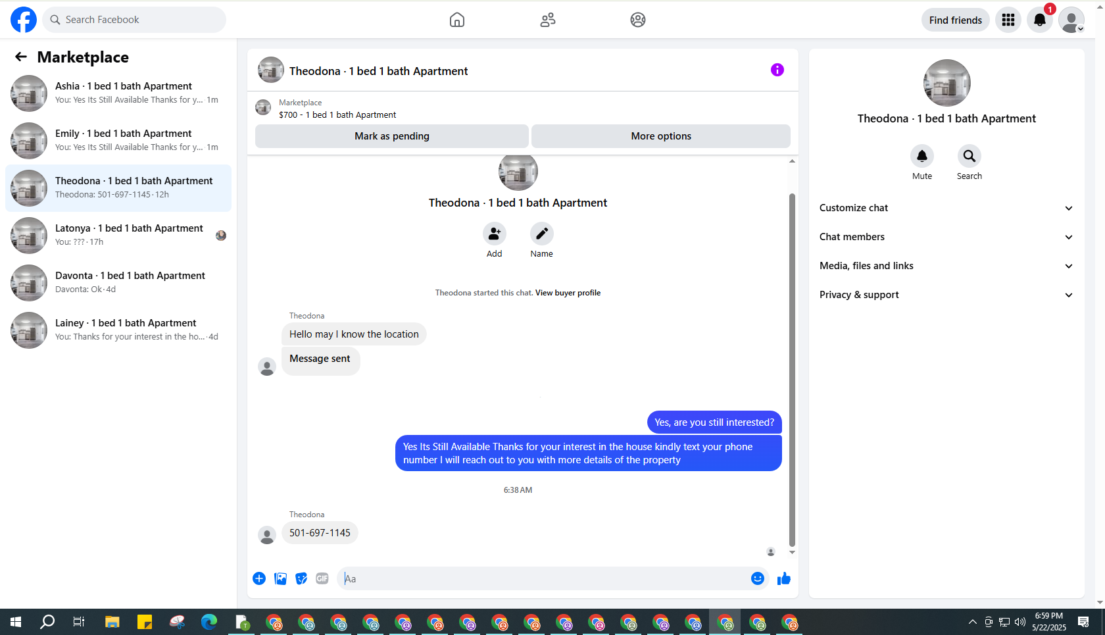The height and width of the screenshot is (635, 1105).
Task: Open the notifications bell
Action: [1040, 20]
